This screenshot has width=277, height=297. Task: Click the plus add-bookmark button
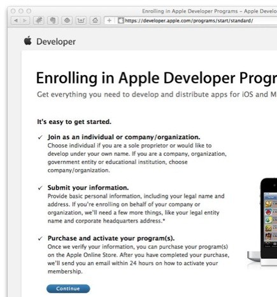[x=110, y=20]
